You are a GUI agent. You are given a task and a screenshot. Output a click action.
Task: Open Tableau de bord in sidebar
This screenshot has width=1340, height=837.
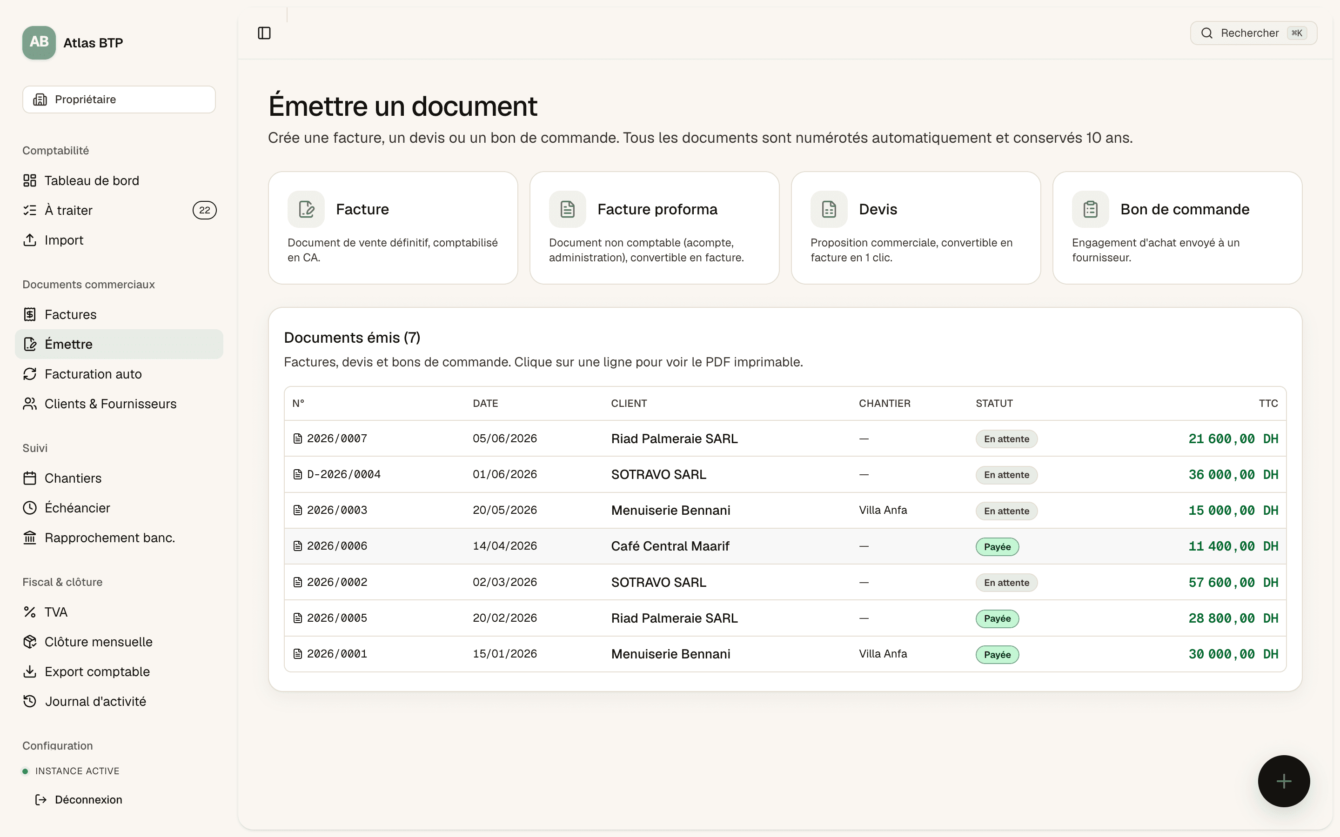(x=119, y=180)
